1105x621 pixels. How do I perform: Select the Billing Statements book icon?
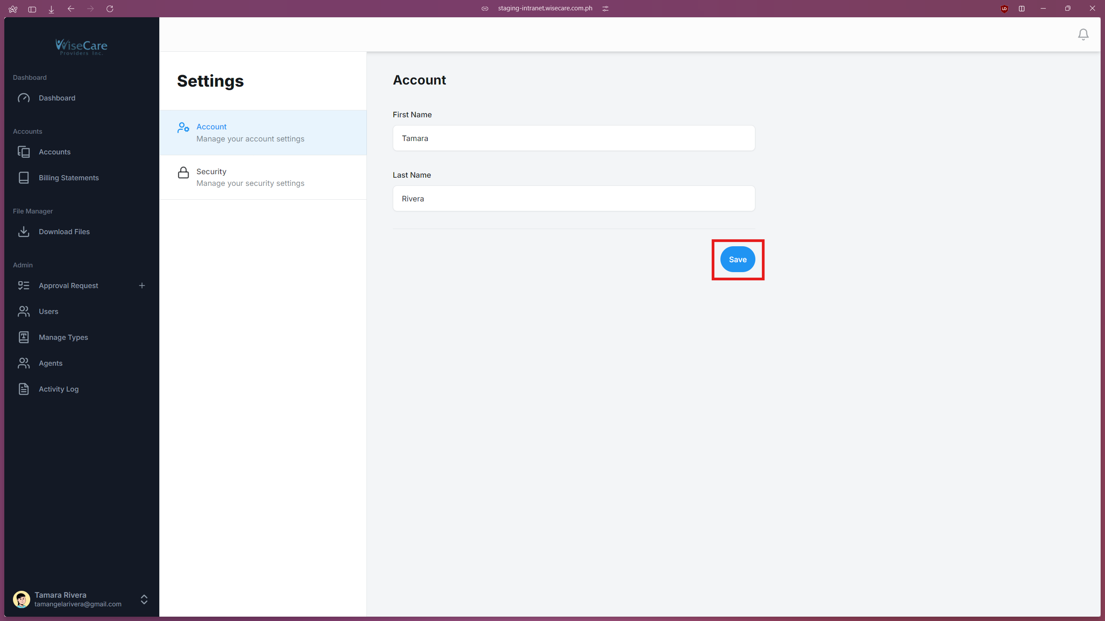[x=24, y=178]
